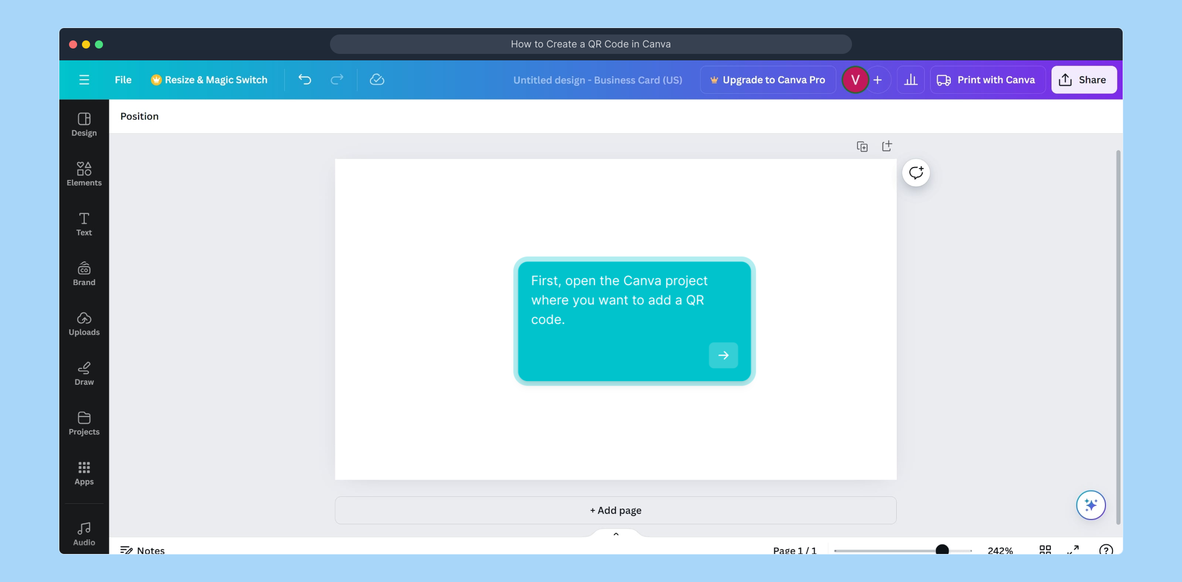Open the Apps panel

(x=84, y=473)
